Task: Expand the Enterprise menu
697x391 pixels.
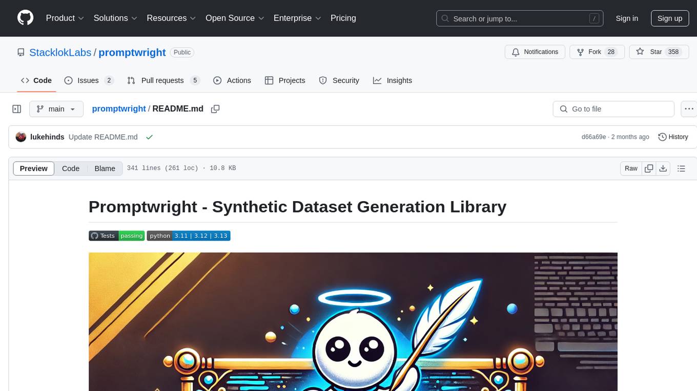Action: tap(297, 18)
